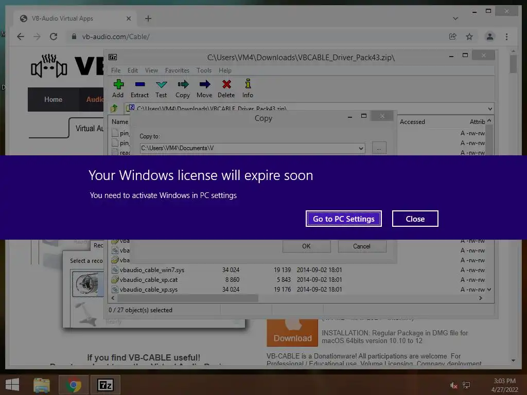Viewport: 527px width, 395px height.
Task: Click the up-folder arrow icon in 7-Zip
Action: [114, 108]
